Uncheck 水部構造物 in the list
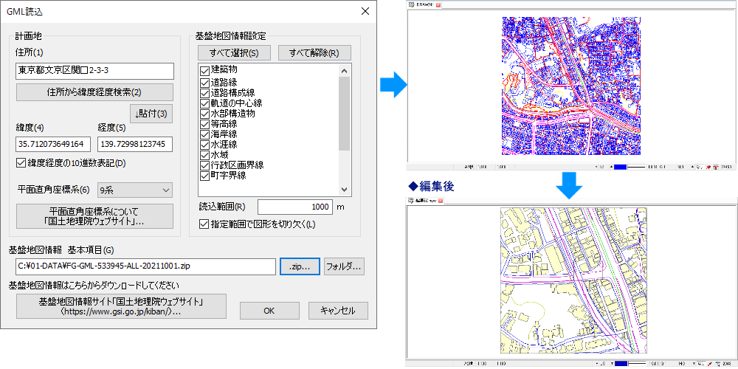The width and height of the screenshot is (738, 369). pos(204,114)
